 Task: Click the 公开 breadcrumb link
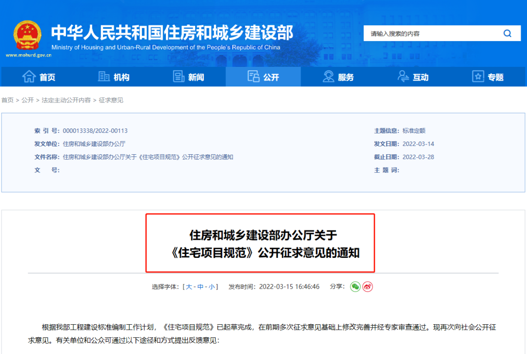[x=27, y=100]
